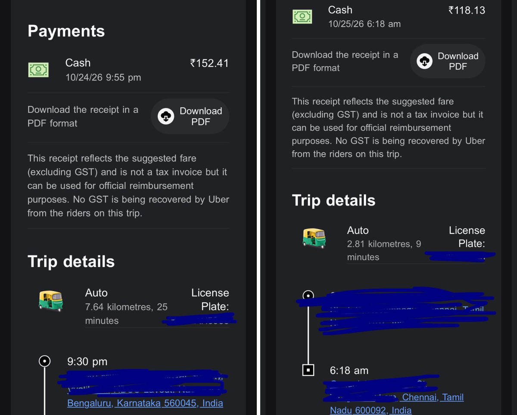
Task: Click the cloud download icon in right receipt
Action: tap(424, 61)
